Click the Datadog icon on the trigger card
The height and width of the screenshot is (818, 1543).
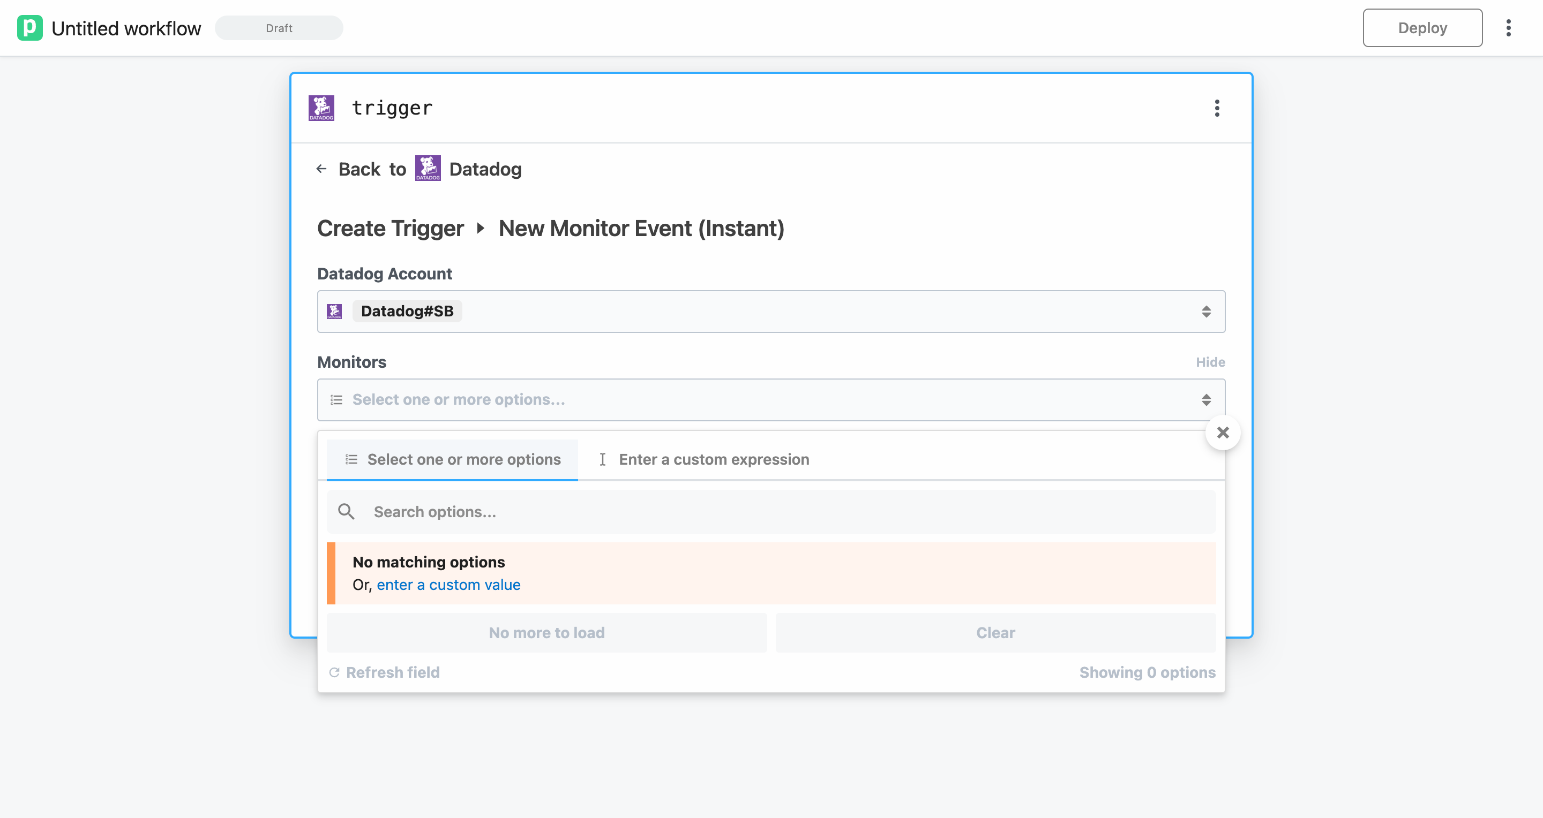[321, 108]
